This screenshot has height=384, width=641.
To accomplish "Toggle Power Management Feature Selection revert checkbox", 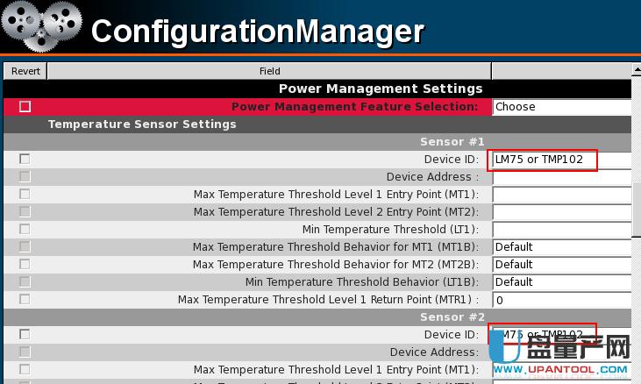I will 25,107.
